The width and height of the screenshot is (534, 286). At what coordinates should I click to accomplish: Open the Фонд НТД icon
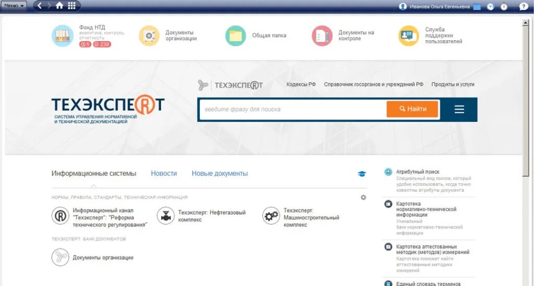pyautogui.click(x=63, y=36)
